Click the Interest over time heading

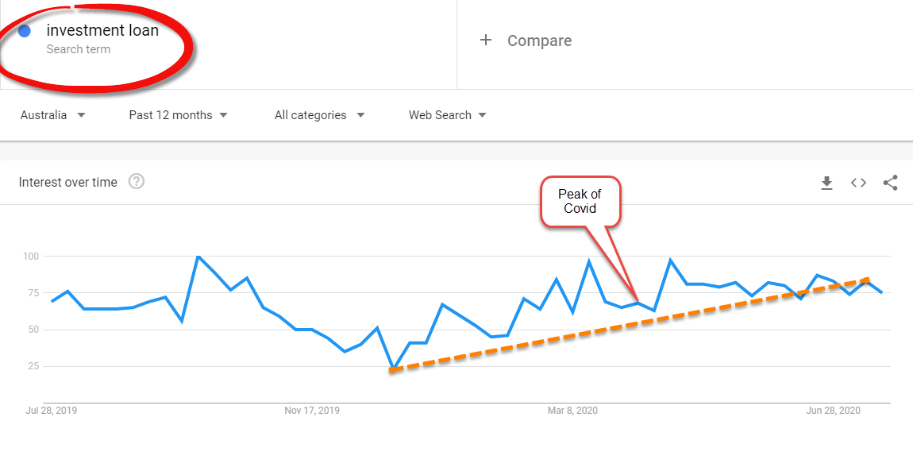68,182
